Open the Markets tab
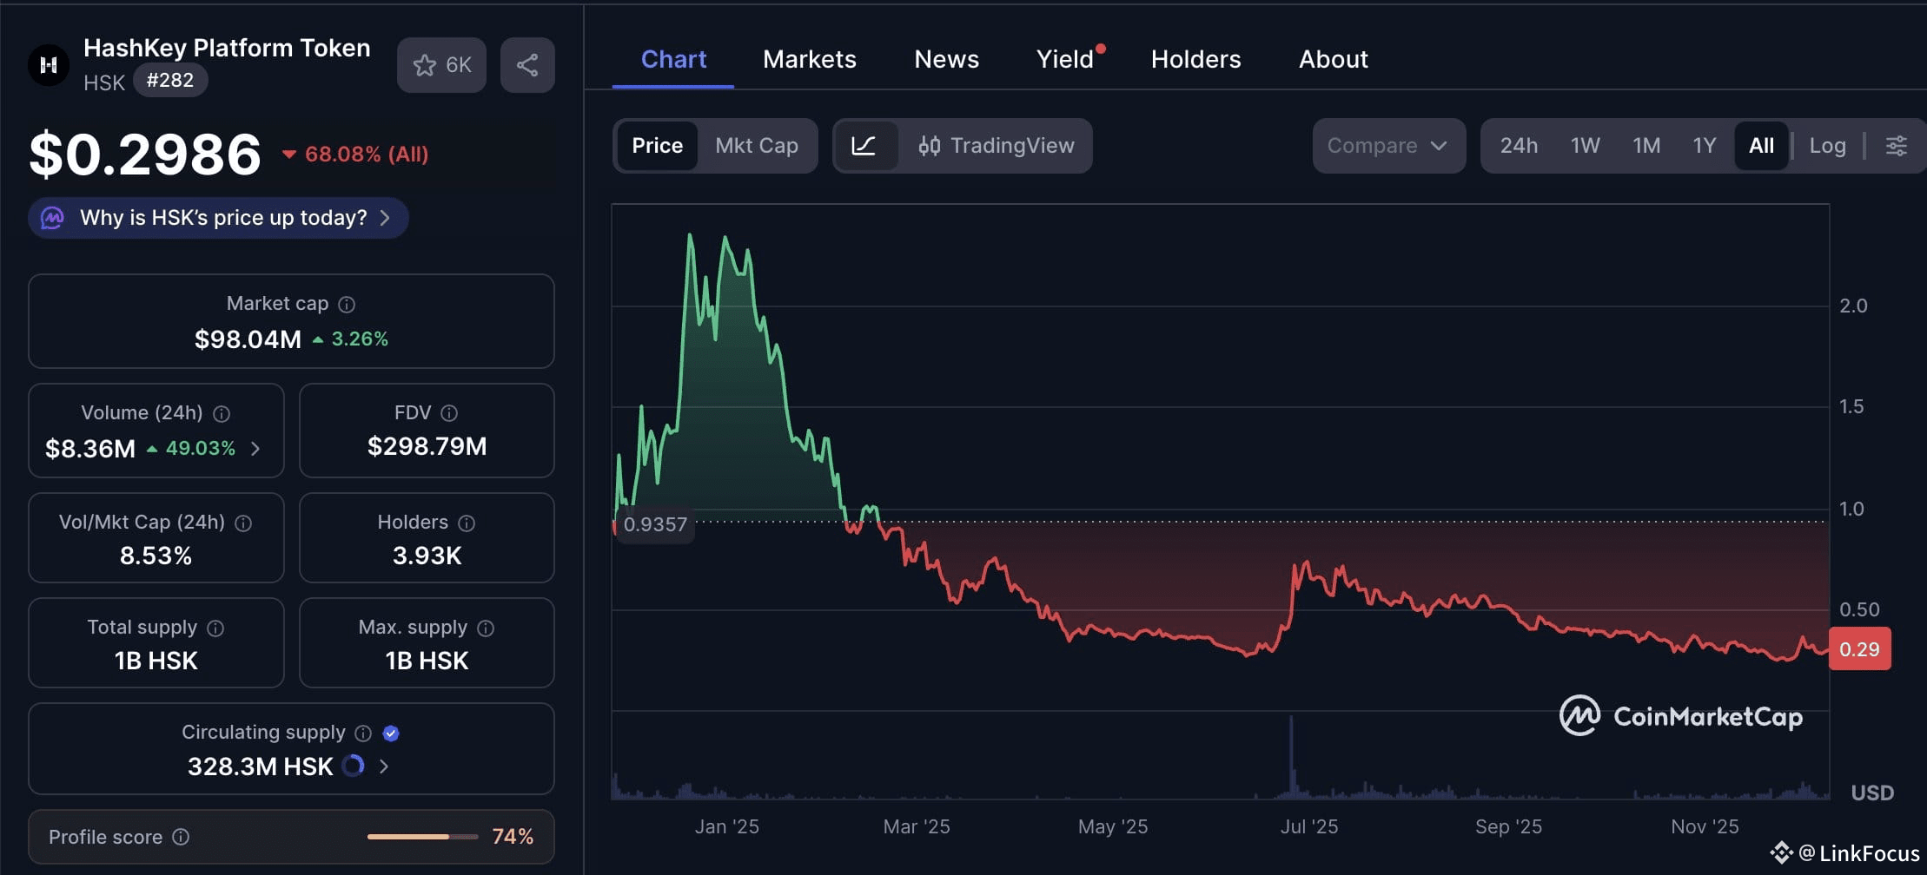Viewport: 1927px width, 875px height. [x=810, y=59]
